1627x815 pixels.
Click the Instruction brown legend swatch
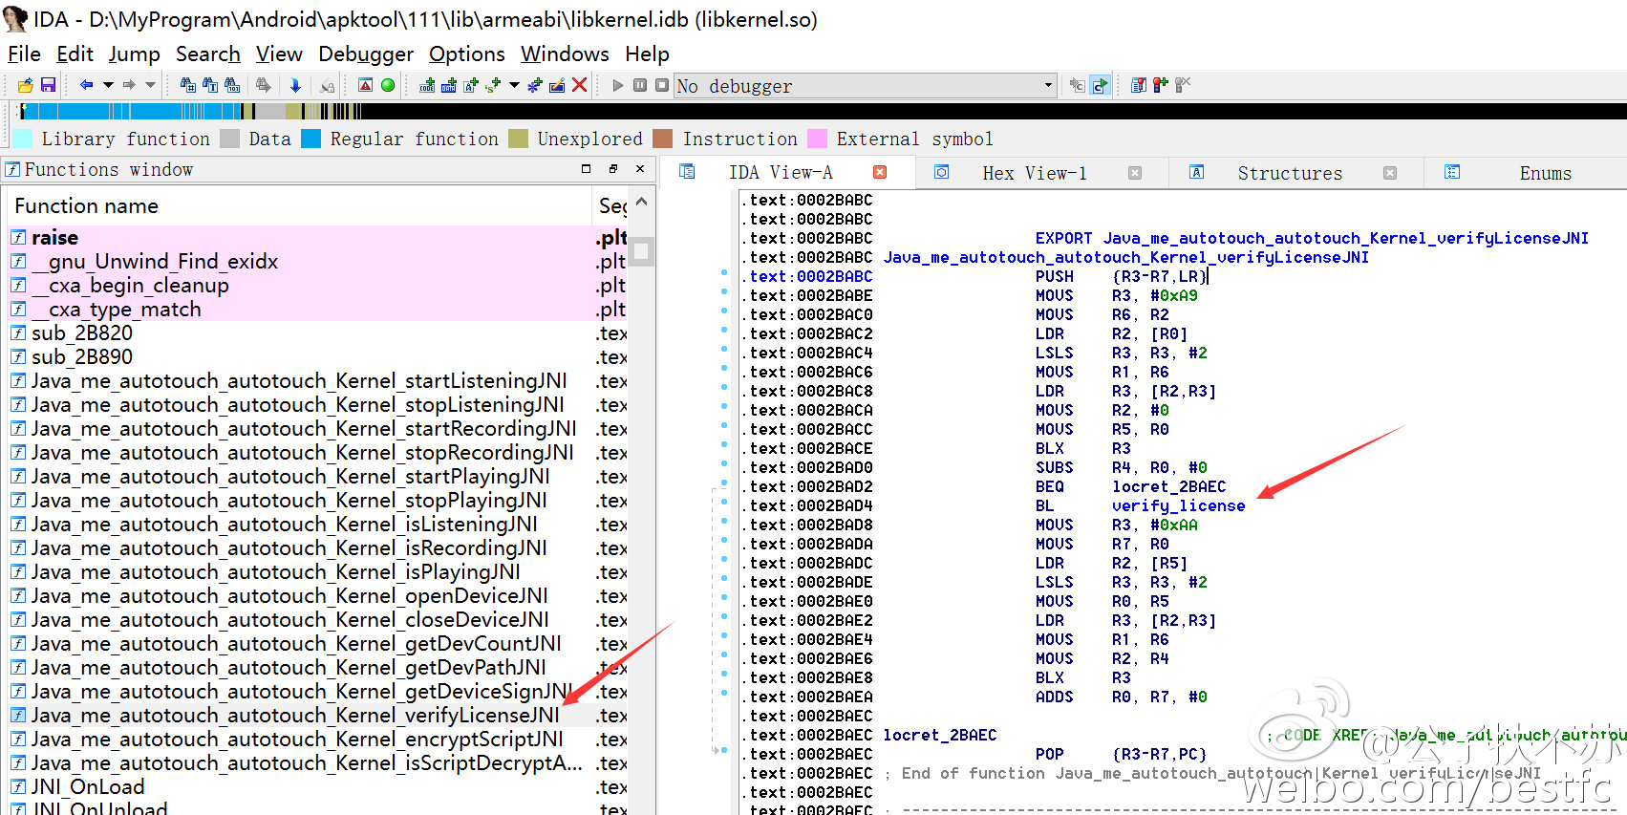pyautogui.click(x=663, y=139)
